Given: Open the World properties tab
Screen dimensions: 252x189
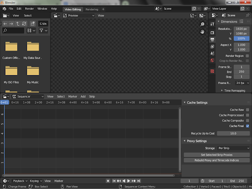Looking at the screenshot, I should (212, 60).
